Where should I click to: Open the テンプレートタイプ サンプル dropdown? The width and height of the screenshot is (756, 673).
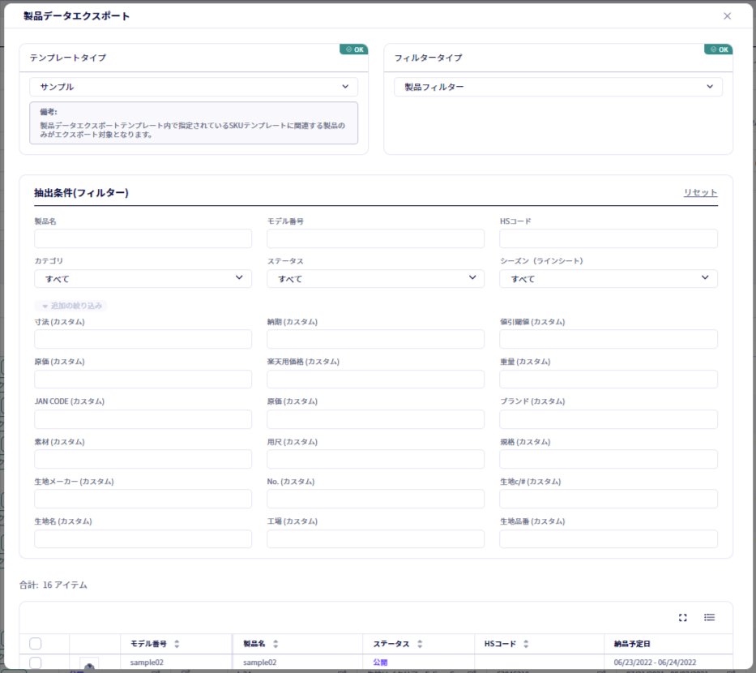(194, 87)
